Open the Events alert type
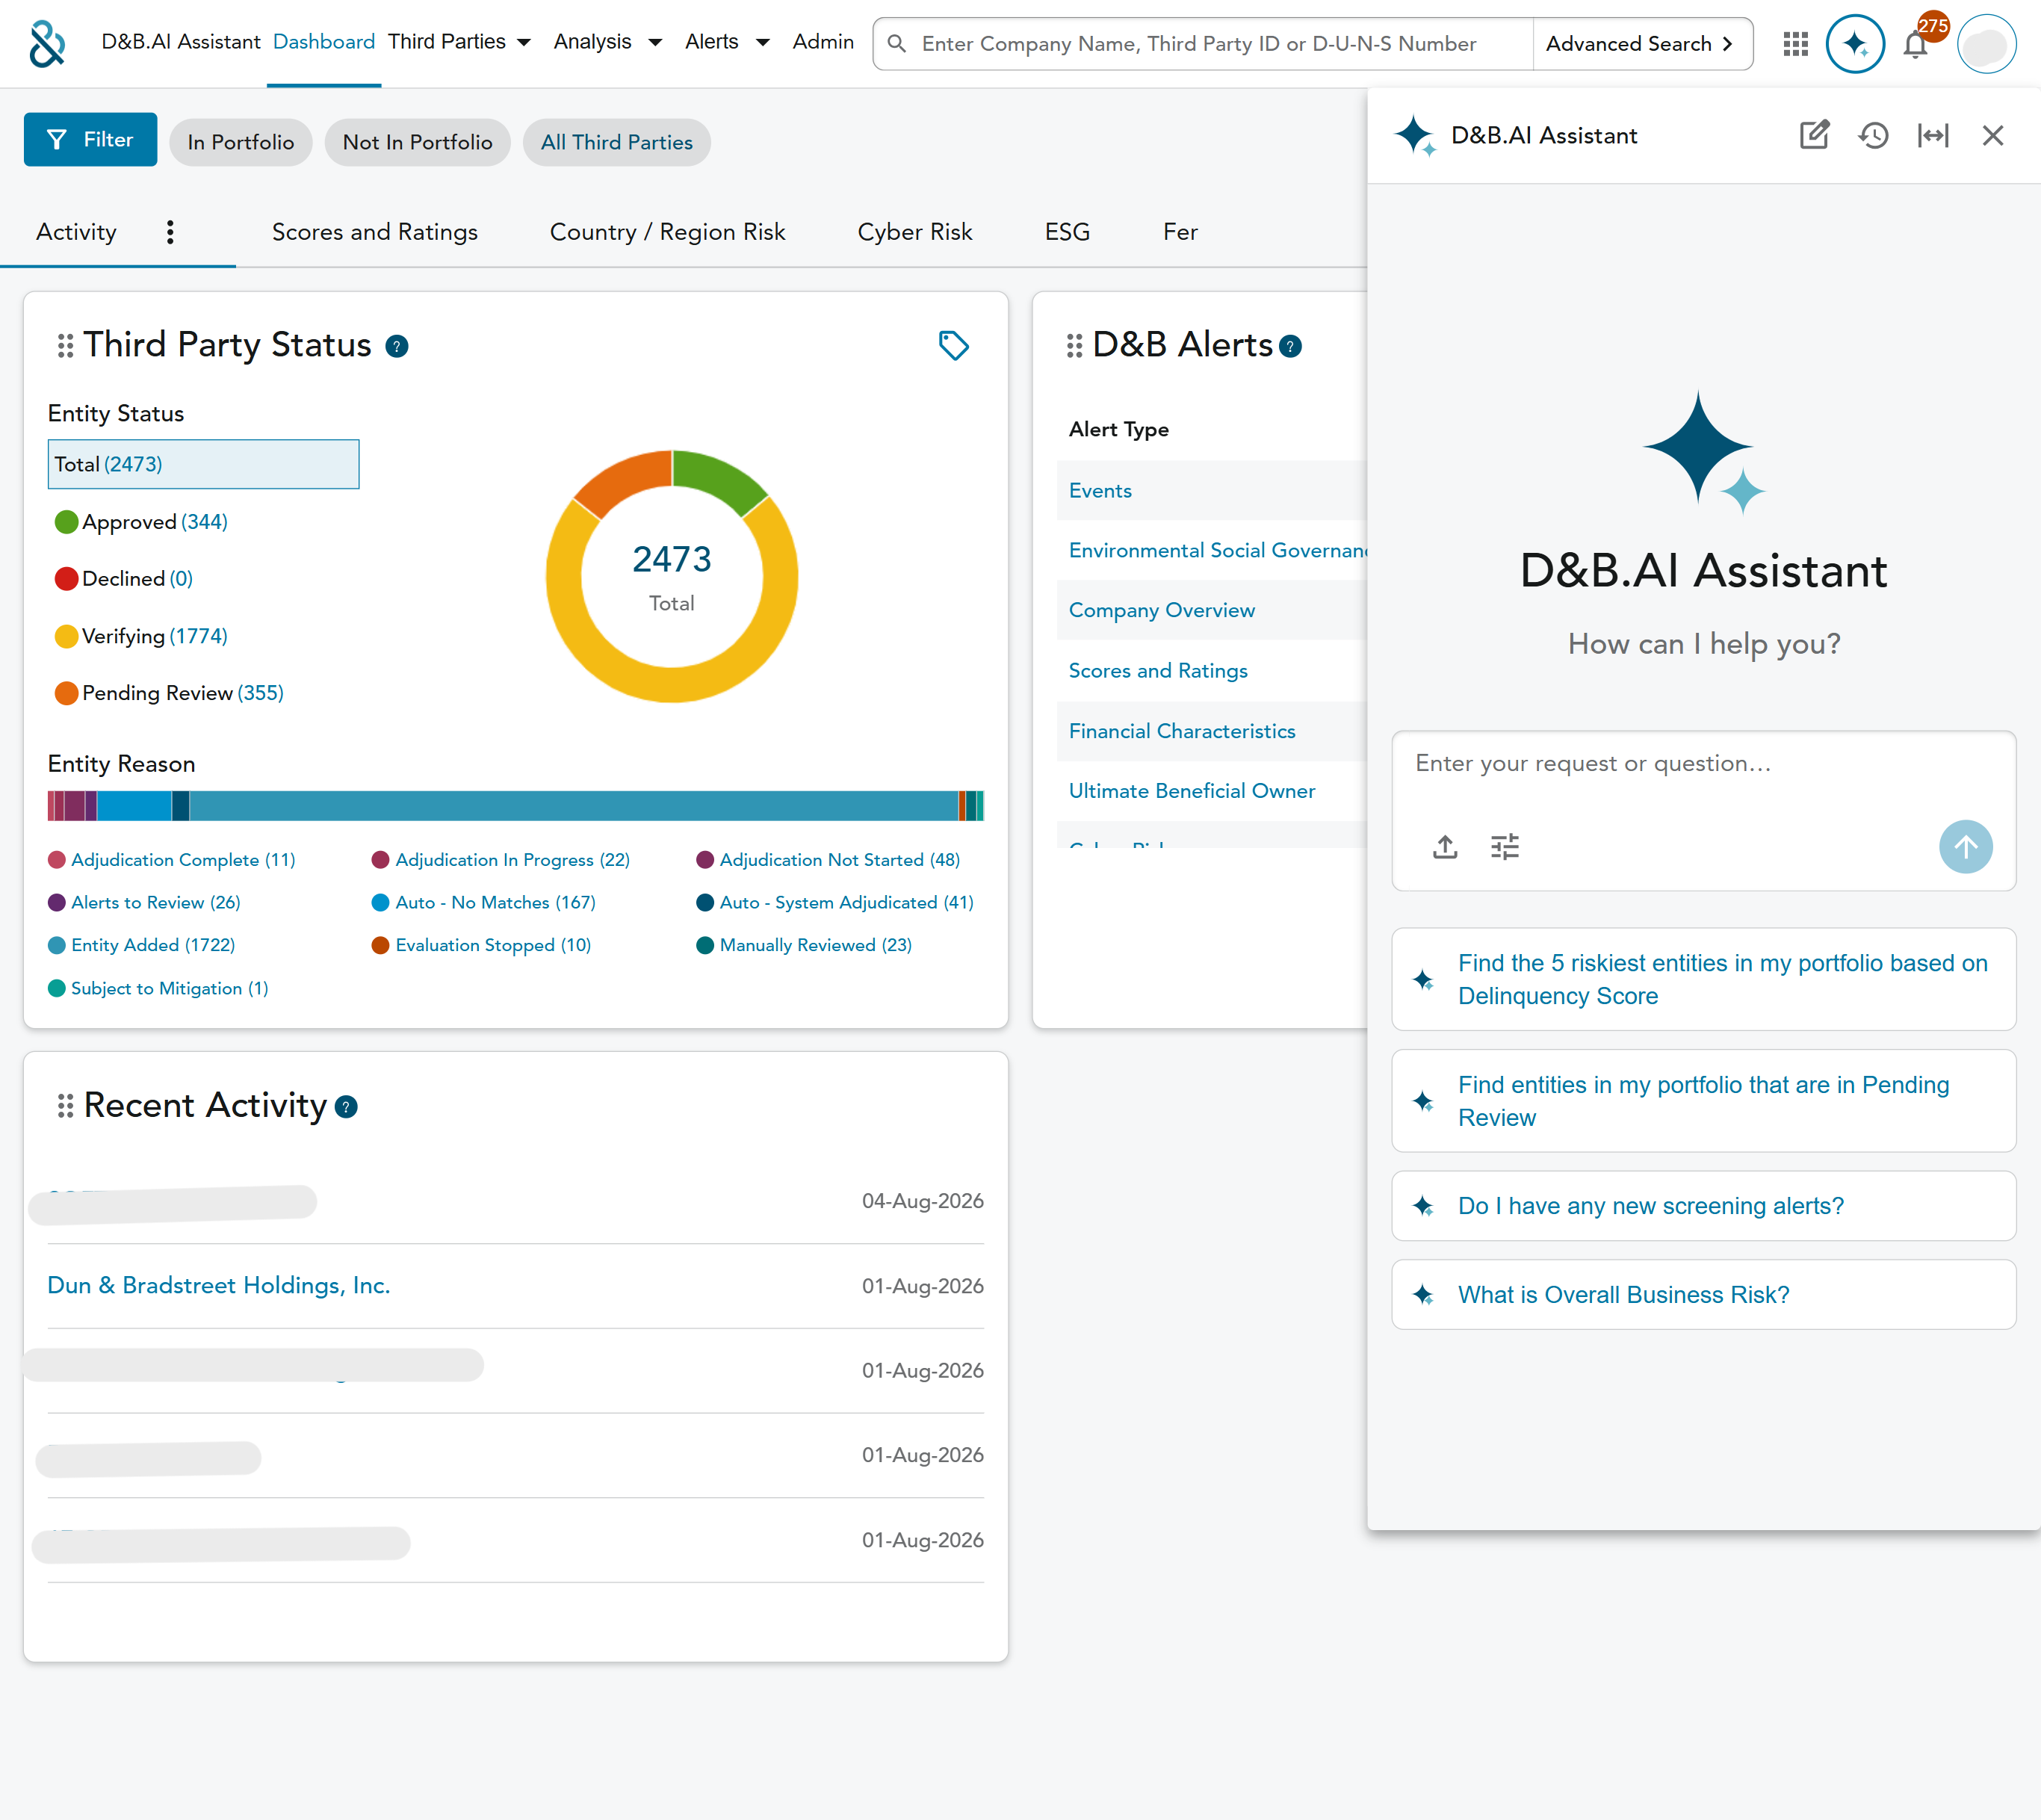Image resolution: width=2041 pixels, height=1820 pixels. point(1100,491)
